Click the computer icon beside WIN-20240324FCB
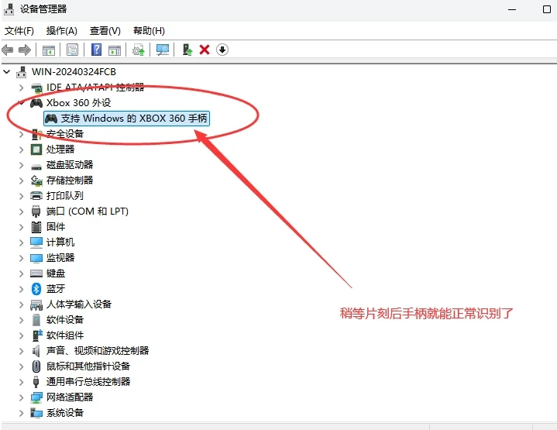The image size is (557, 430). tap(22, 72)
